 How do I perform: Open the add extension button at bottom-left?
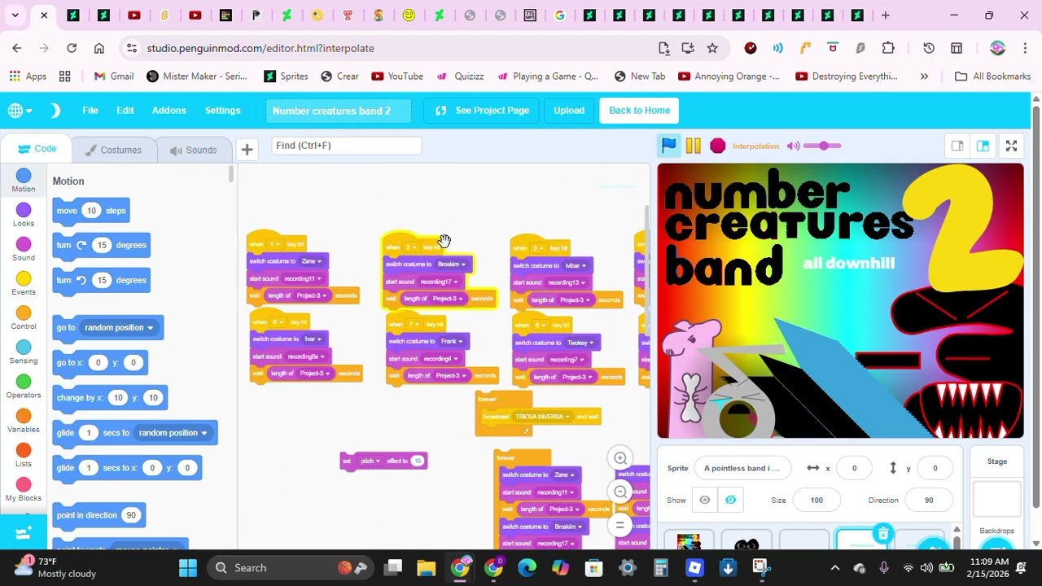coord(24,532)
